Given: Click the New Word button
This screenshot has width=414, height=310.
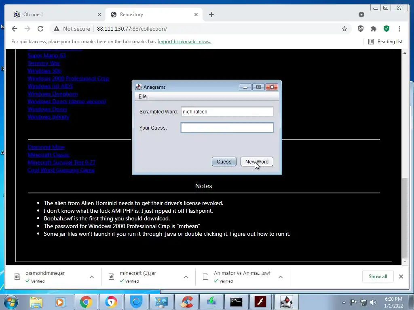Looking at the screenshot, I should [257, 161].
